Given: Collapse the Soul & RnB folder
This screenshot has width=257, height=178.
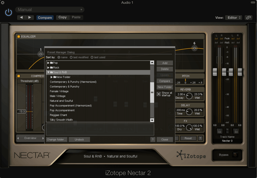Looking at the screenshot, I should (x=48, y=72).
